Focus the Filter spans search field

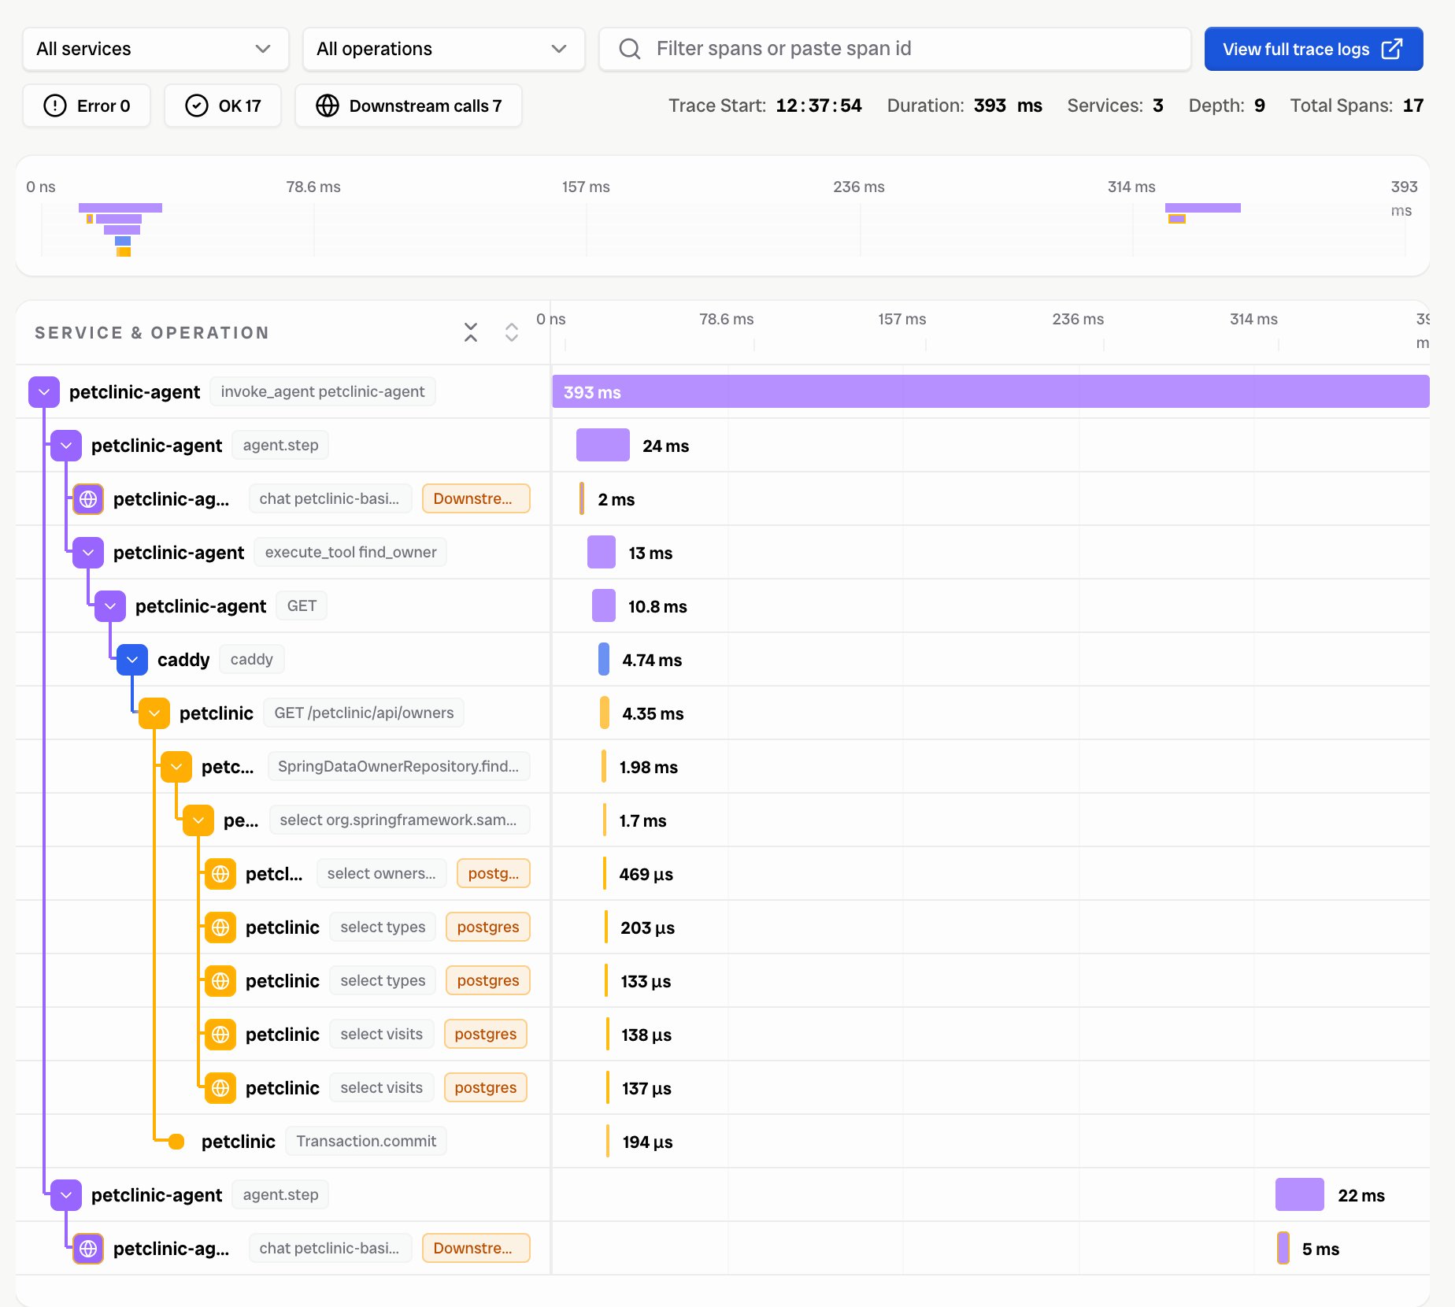pos(894,49)
